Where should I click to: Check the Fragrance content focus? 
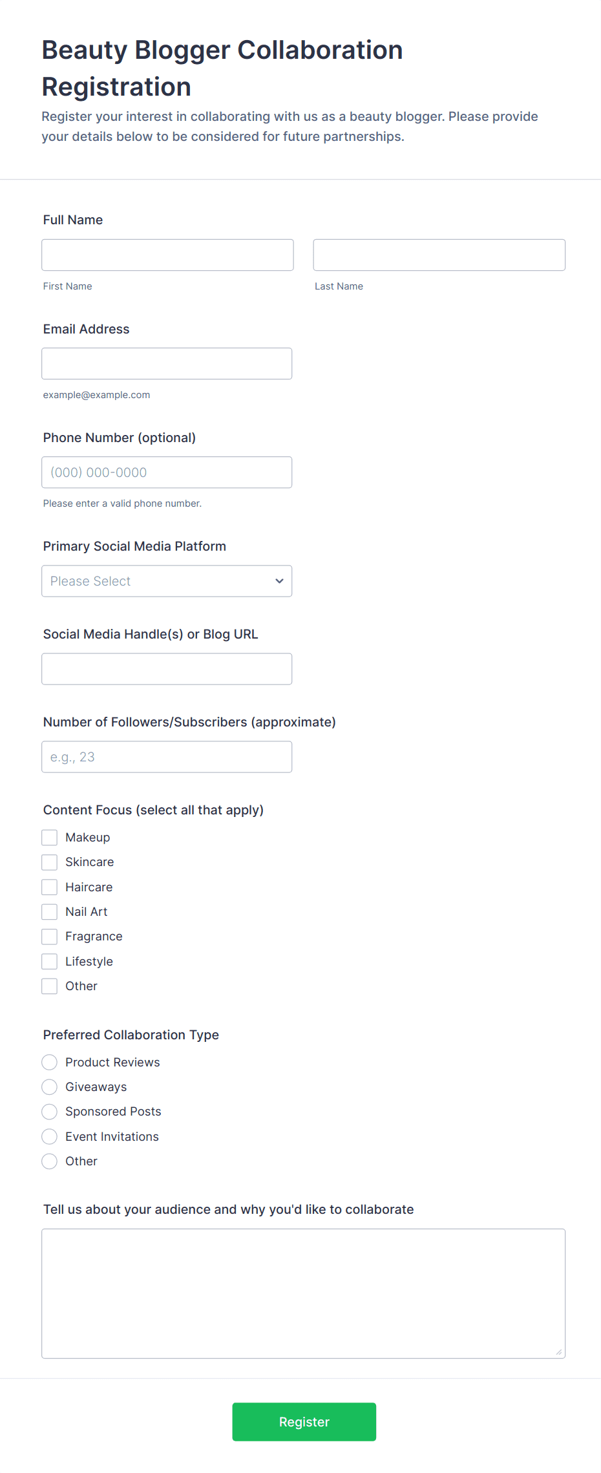point(49,936)
